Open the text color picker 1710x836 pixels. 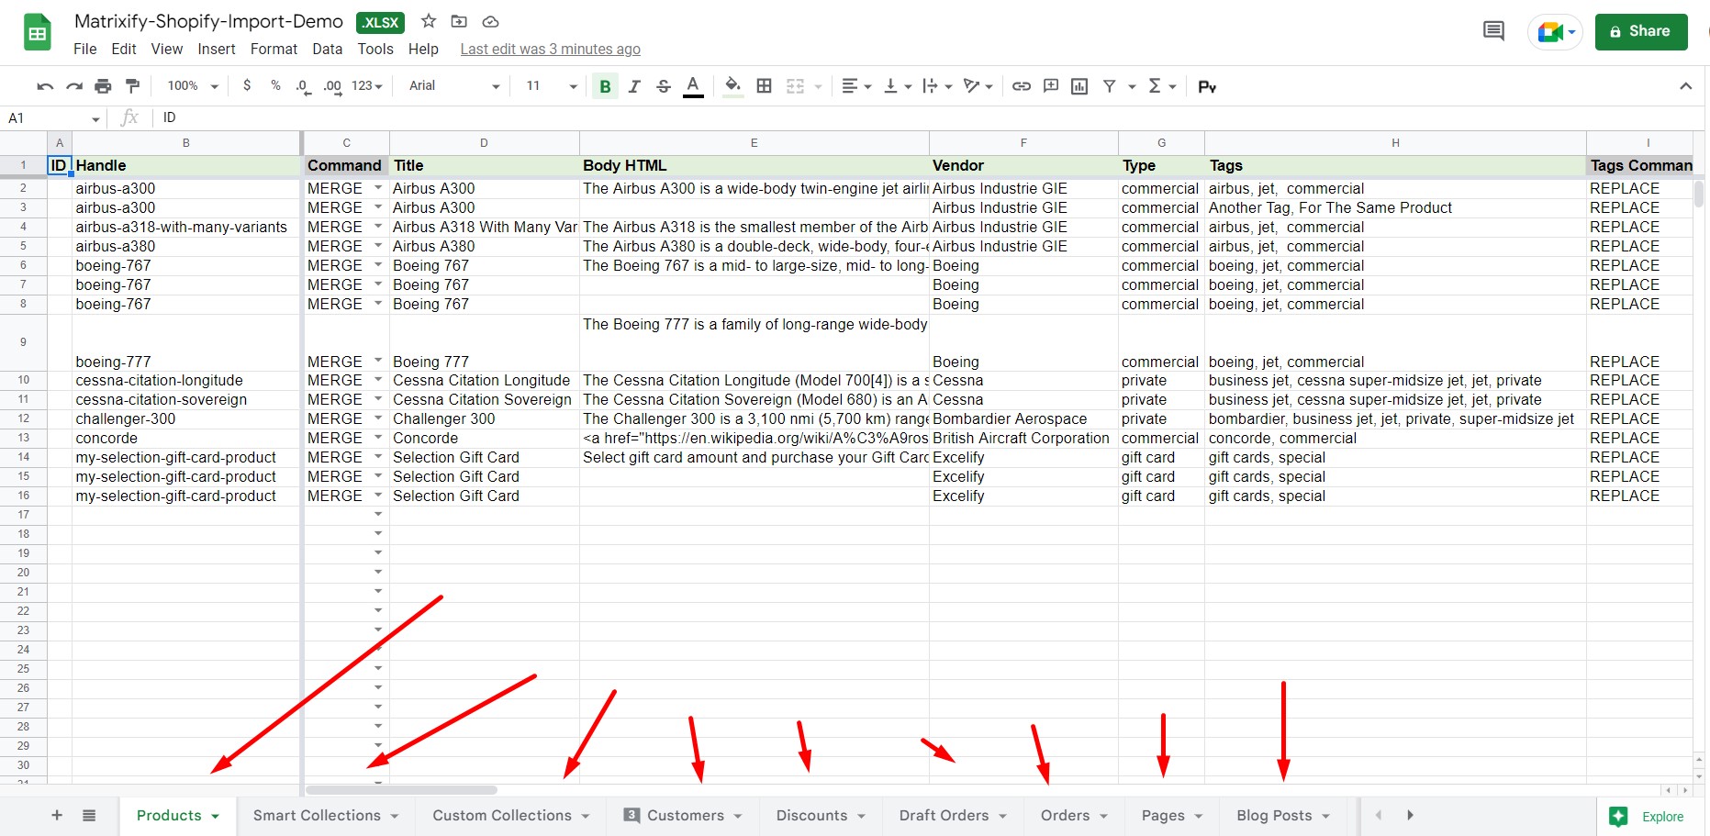coord(694,86)
